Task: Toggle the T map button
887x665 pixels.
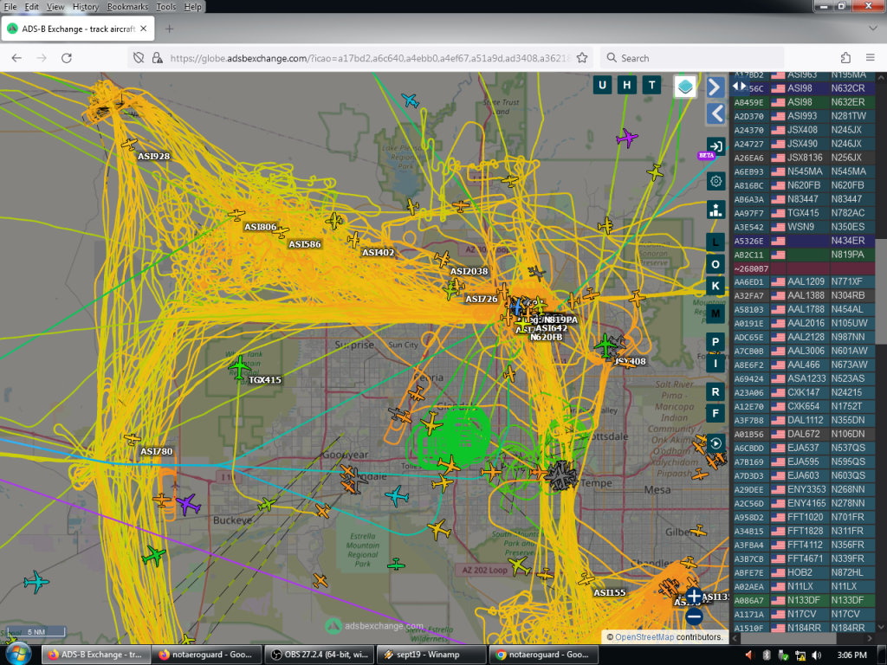Action: click(651, 86)
